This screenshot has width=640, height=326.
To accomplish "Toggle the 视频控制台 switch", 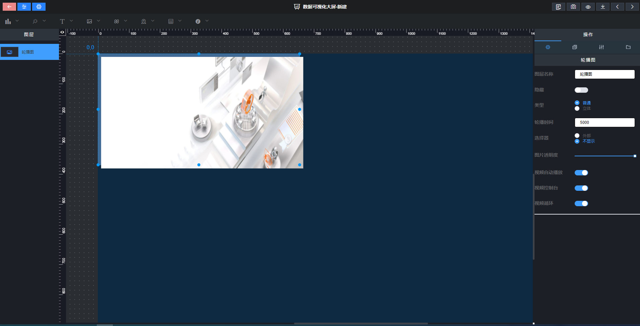I will click(x=581, y=188).
